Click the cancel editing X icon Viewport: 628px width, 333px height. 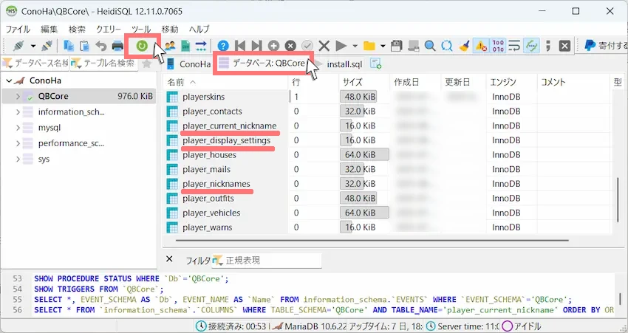pyautogui.click(x=324, y=46)
